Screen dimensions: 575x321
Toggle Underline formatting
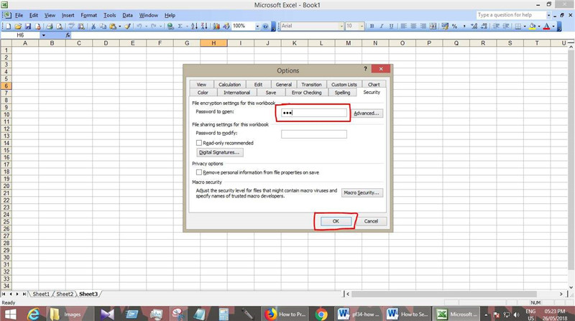pyautogui.click(x=391, y=26)
